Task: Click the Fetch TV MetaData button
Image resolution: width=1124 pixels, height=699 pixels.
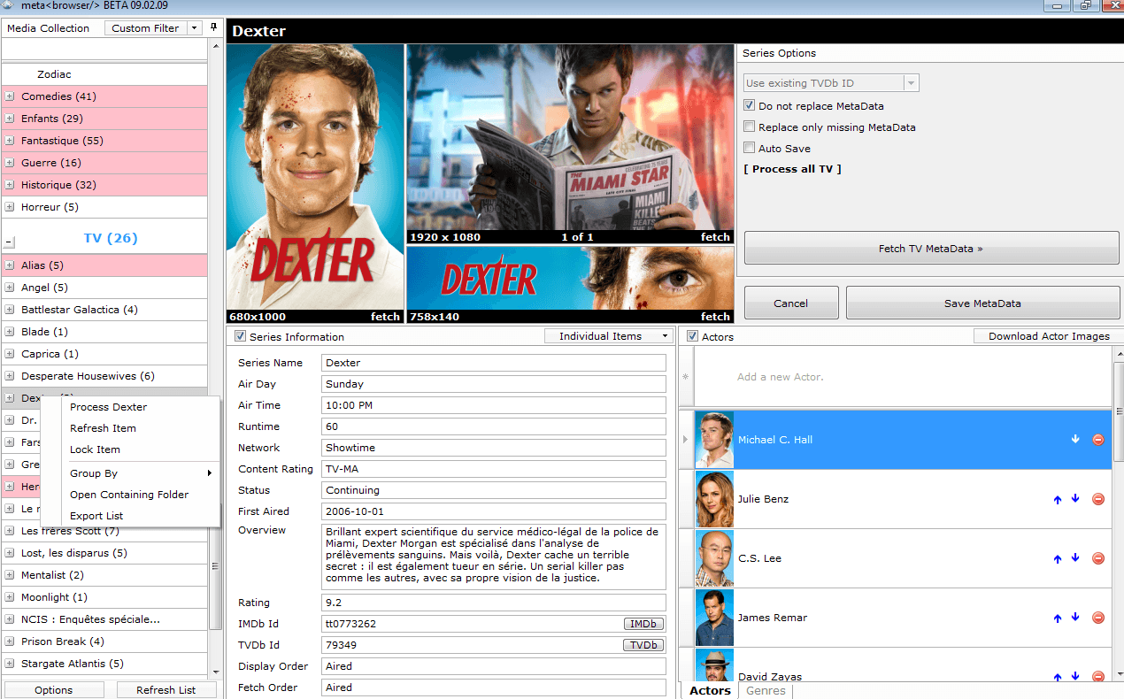Action: [930, 249]
